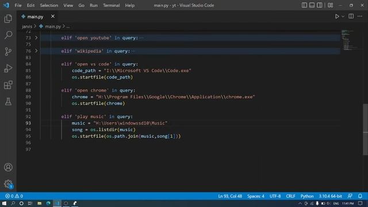
Task: Select interpreter 3.10.4 64-bit
Action: click(x=330, y=196)
